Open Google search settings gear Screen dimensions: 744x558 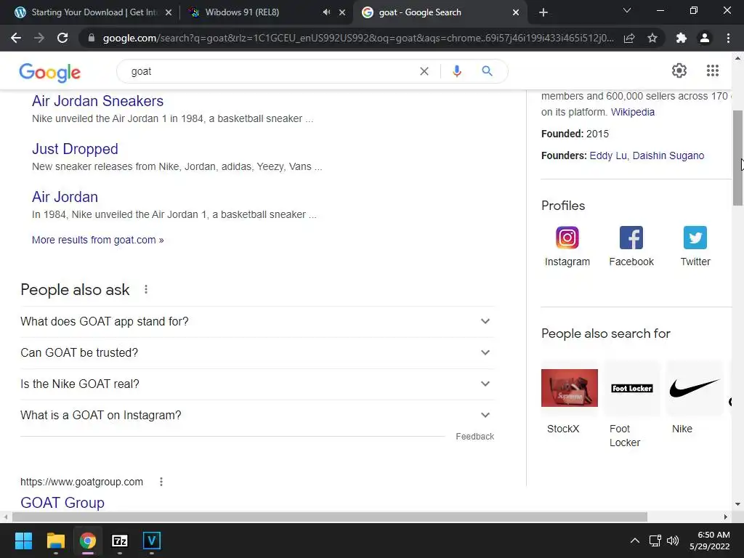679,70
